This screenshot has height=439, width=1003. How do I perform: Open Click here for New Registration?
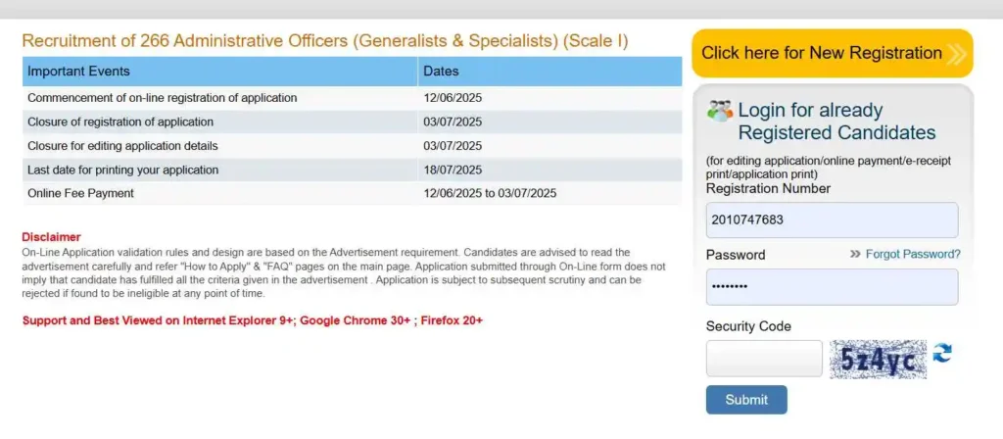[833, 53]
